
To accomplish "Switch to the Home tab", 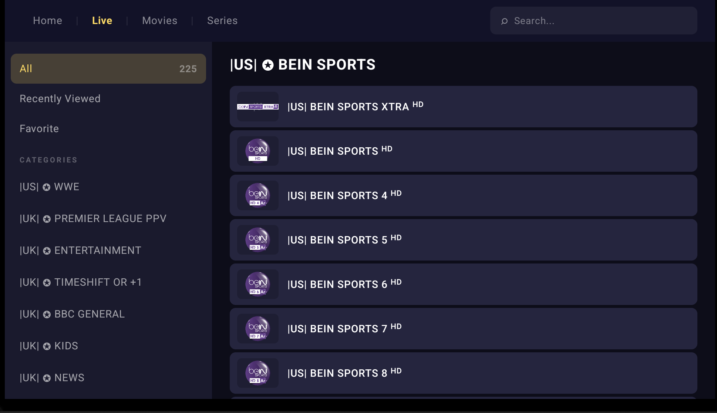I will tap(48, 21).
